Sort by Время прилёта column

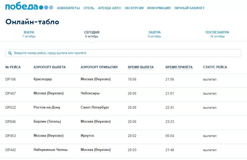pos(179,67)
